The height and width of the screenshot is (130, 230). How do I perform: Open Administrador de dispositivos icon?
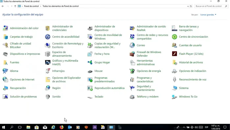coord(90,28)
